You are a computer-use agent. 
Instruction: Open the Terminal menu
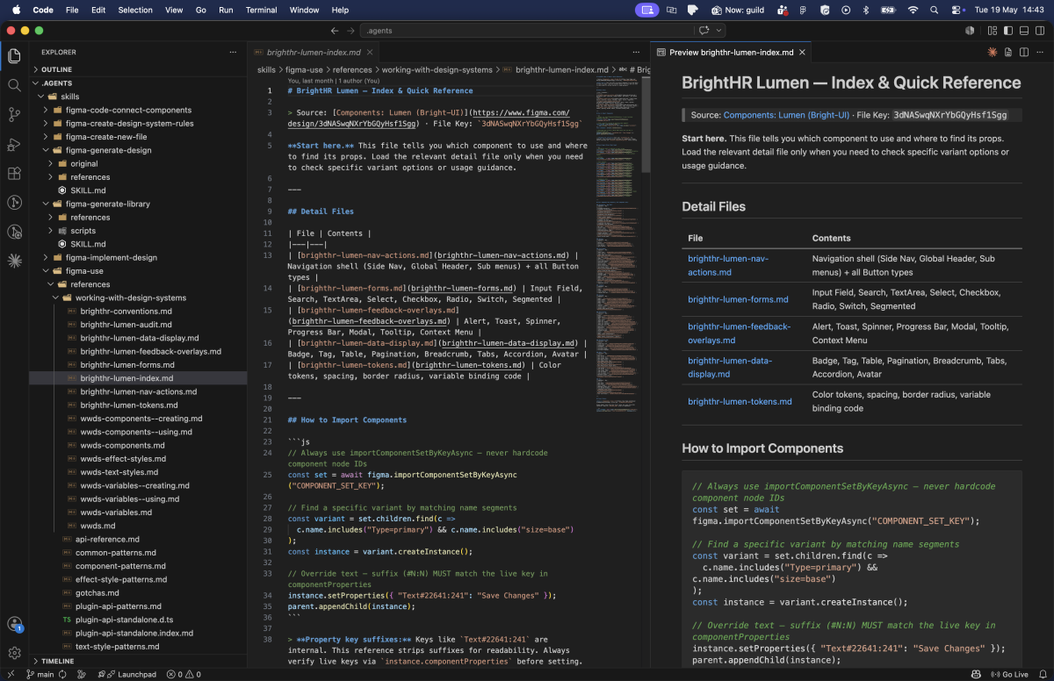tap(262, 10)
